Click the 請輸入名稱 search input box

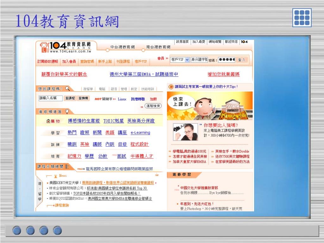point(51,98)
